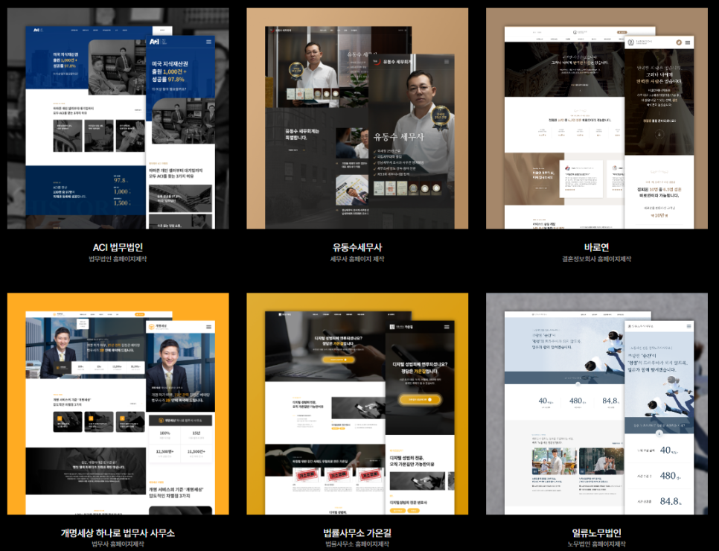
Task: Click yellow call-to-action button in 가온길 mobile mockup
Action: (420, 400)
